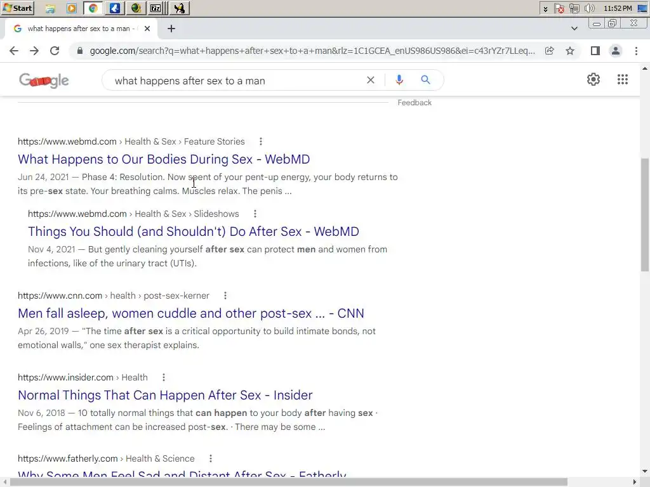This screenshot has width=650, height=487.
Task: Send Feedback on the result
Action: pos(415,103)
